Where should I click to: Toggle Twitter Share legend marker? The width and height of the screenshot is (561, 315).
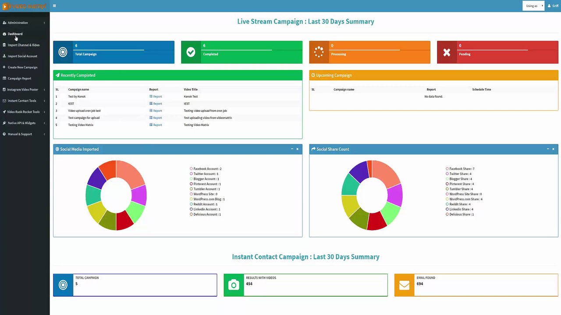pos(447,174)
